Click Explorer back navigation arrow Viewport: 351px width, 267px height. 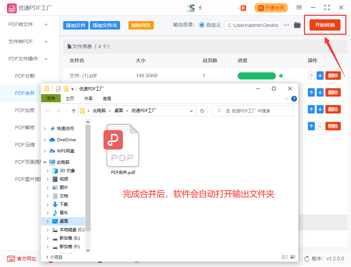point(48,111)
